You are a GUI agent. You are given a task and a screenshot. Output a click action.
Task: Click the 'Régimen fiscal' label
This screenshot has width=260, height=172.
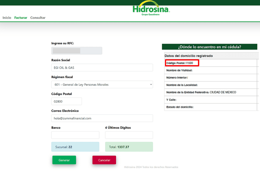62,77
